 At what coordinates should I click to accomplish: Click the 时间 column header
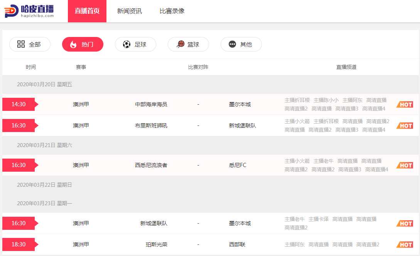(x=31, y=67)
